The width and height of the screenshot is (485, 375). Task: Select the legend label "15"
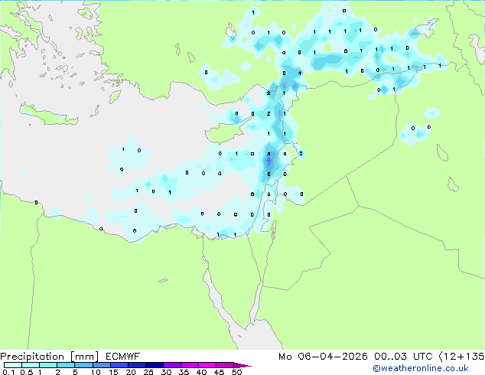point(113,372)
